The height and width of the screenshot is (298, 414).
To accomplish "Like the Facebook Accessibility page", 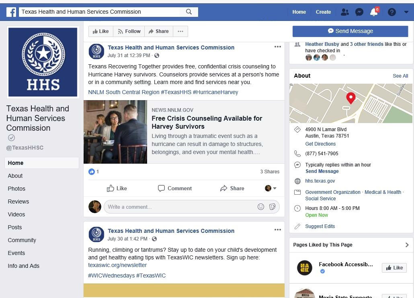I will 394,268.
